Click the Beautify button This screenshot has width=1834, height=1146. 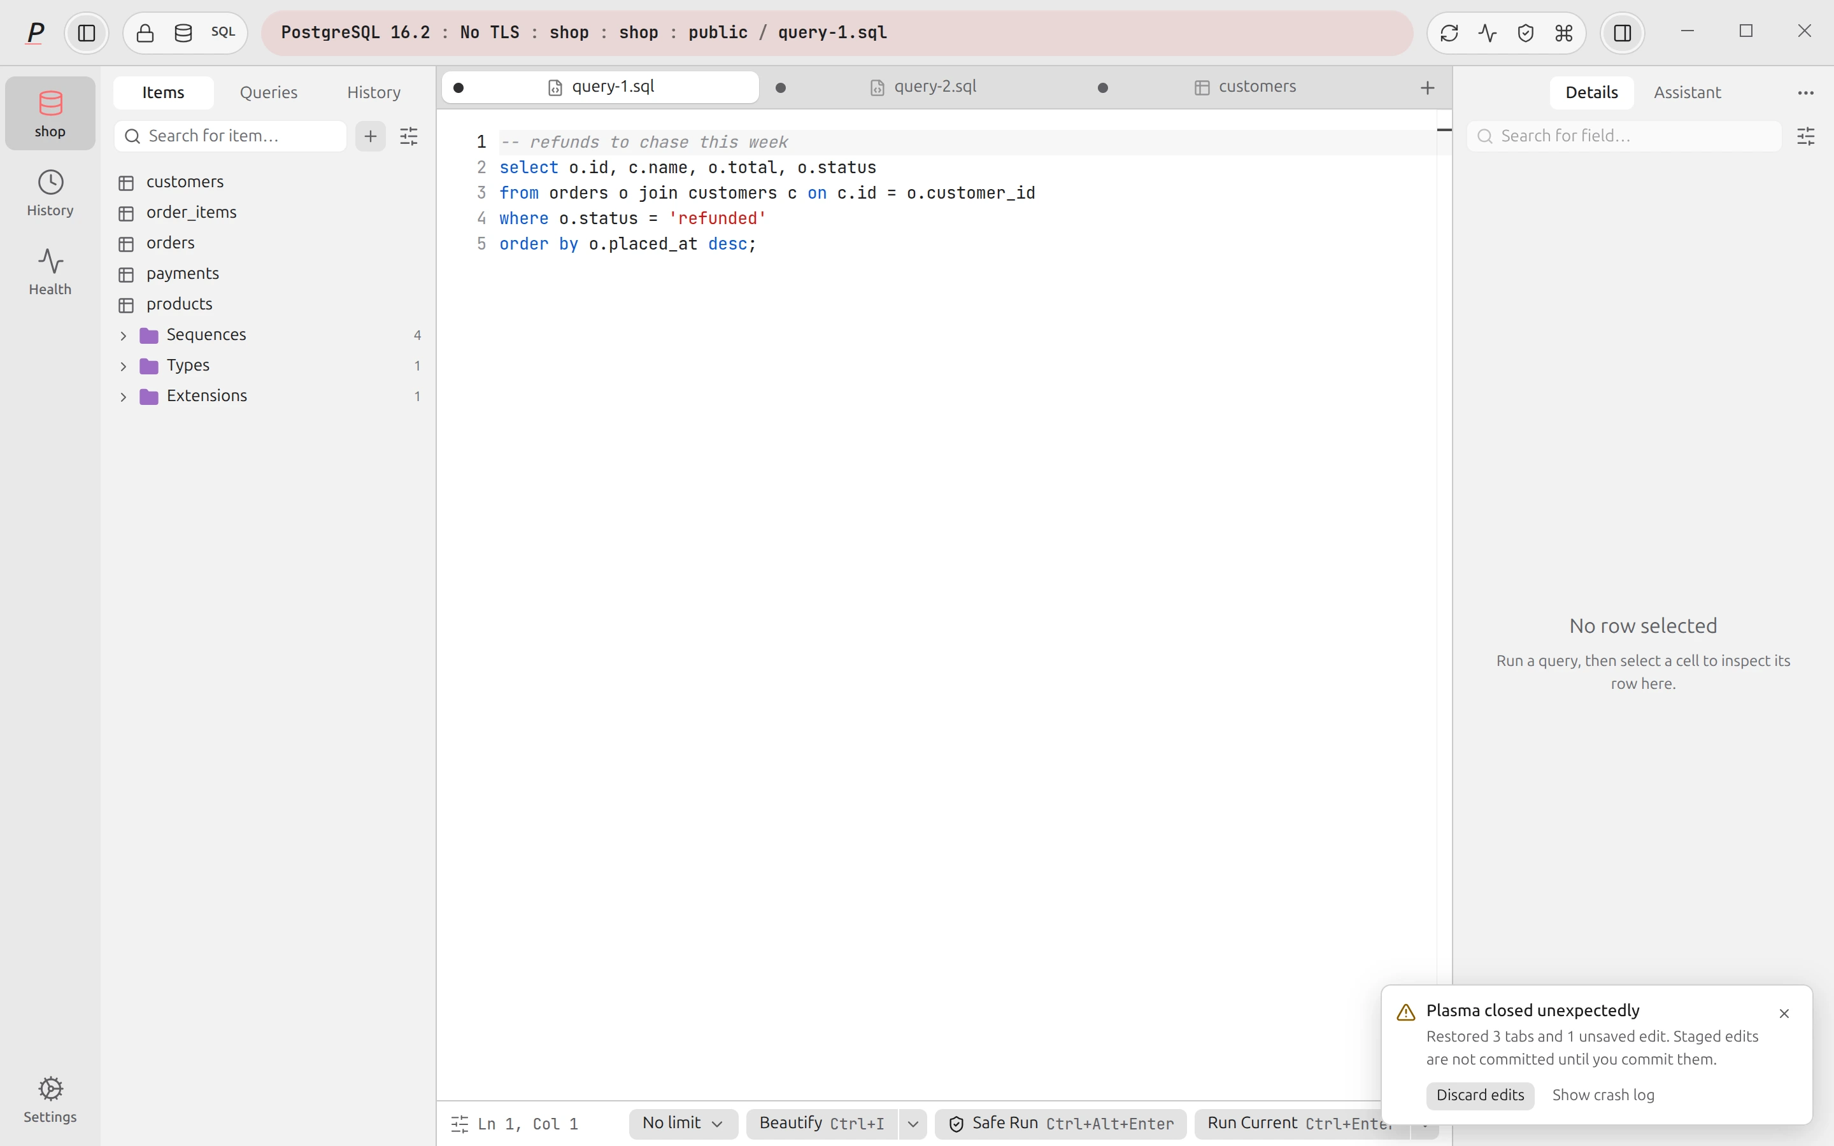click(x=821, y=1123)
